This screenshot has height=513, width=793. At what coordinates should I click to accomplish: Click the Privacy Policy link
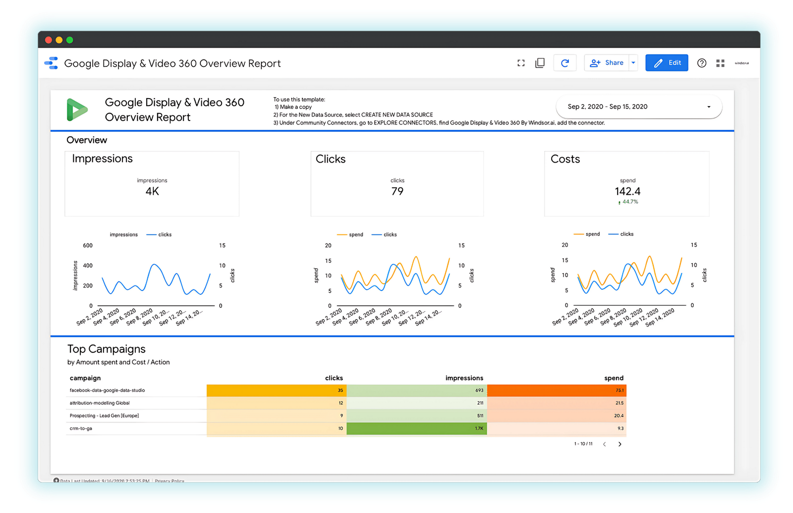click(x=170, y=481)
